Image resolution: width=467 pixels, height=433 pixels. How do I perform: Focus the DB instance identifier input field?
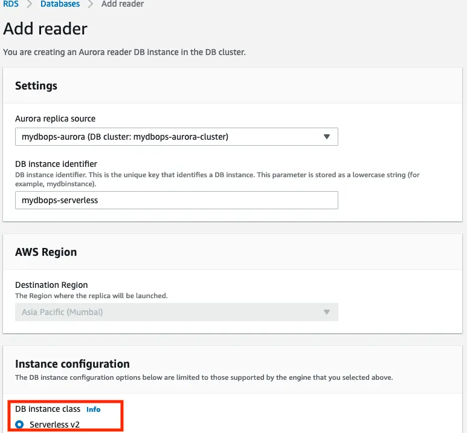tap(176, 200)
